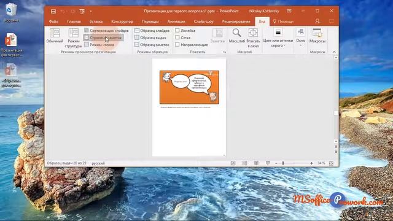393x221 pixels.
Task: Select Режим структуры view
Action: point(74,38)
